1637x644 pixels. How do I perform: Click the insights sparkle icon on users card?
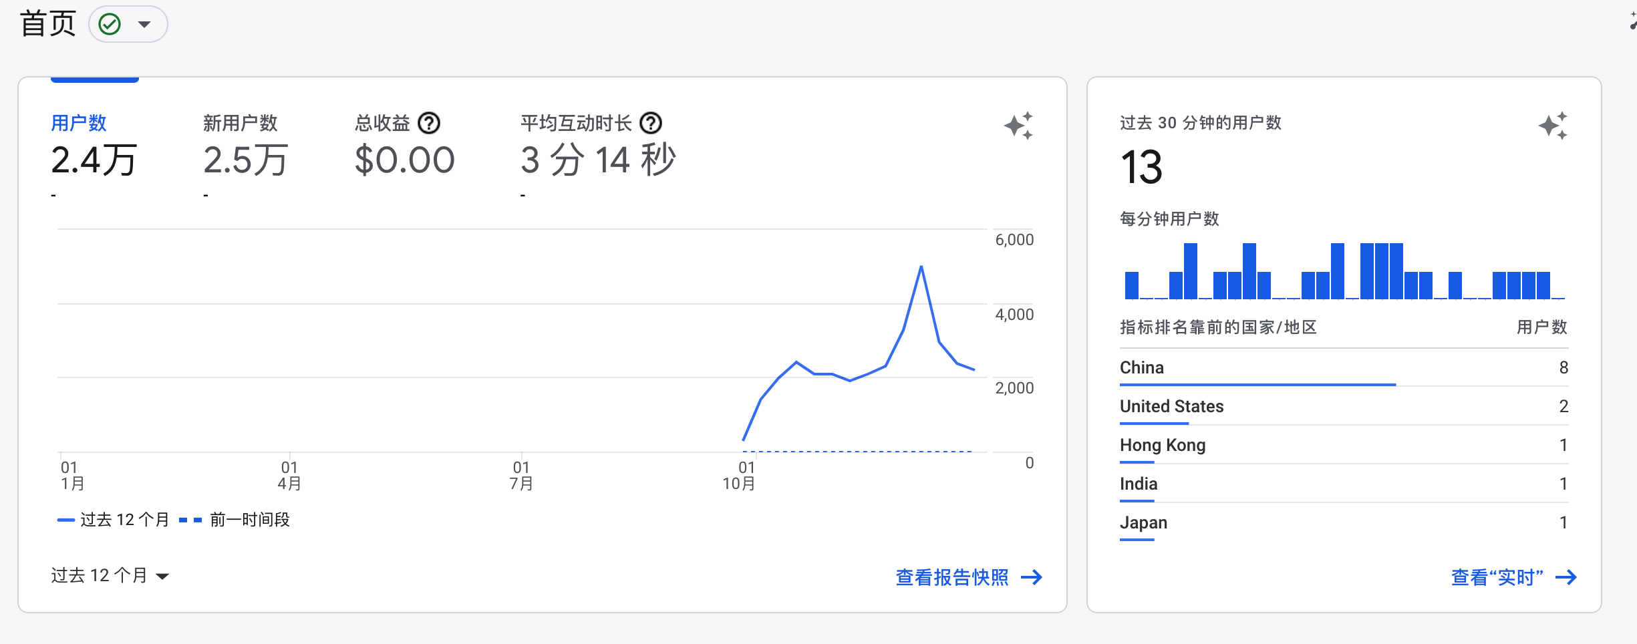pos(1018,126)
